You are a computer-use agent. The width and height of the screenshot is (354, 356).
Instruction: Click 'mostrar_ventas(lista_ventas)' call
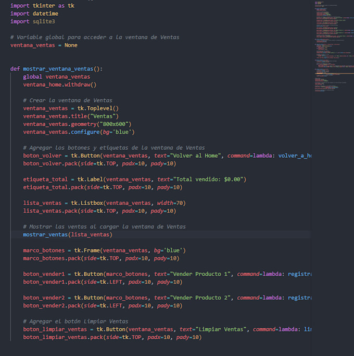coord(68,234)
